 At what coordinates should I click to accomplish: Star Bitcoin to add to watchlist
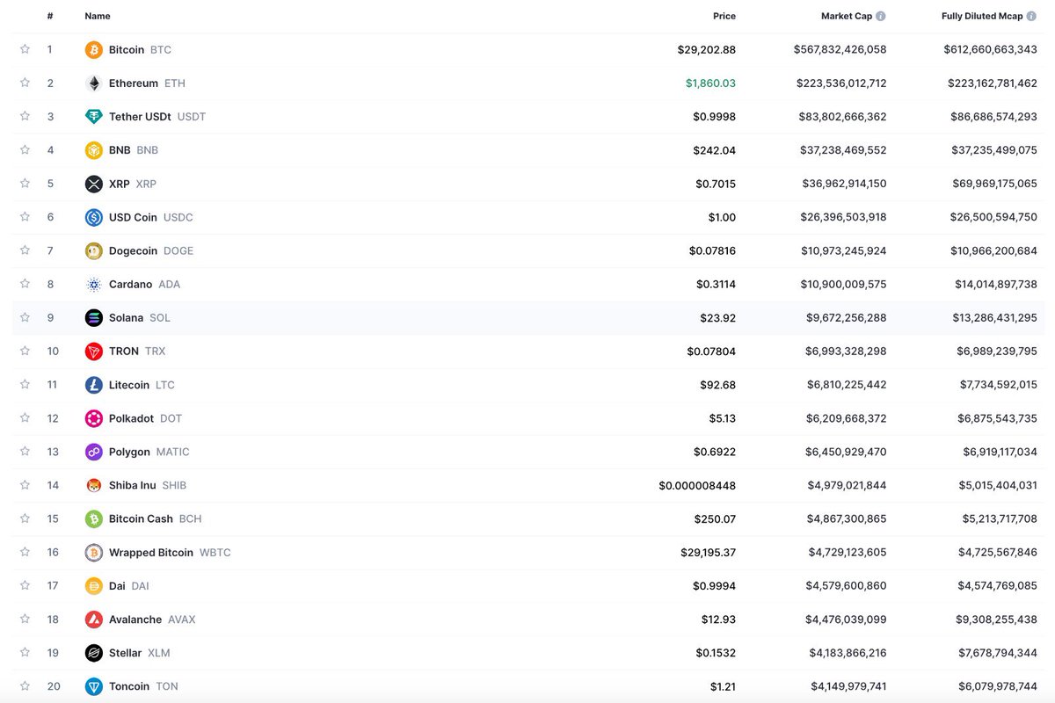click(25, 49)
